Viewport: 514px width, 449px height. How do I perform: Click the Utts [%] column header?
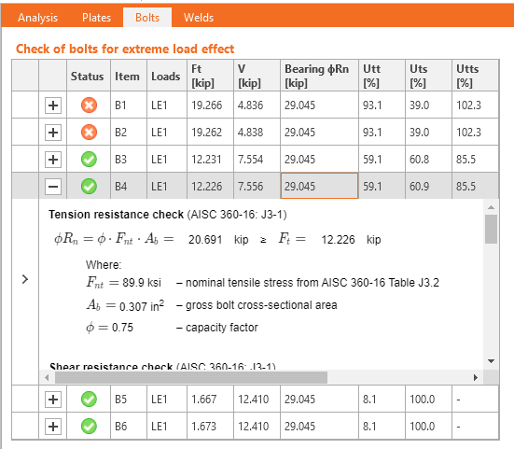(x=475, y=76)
